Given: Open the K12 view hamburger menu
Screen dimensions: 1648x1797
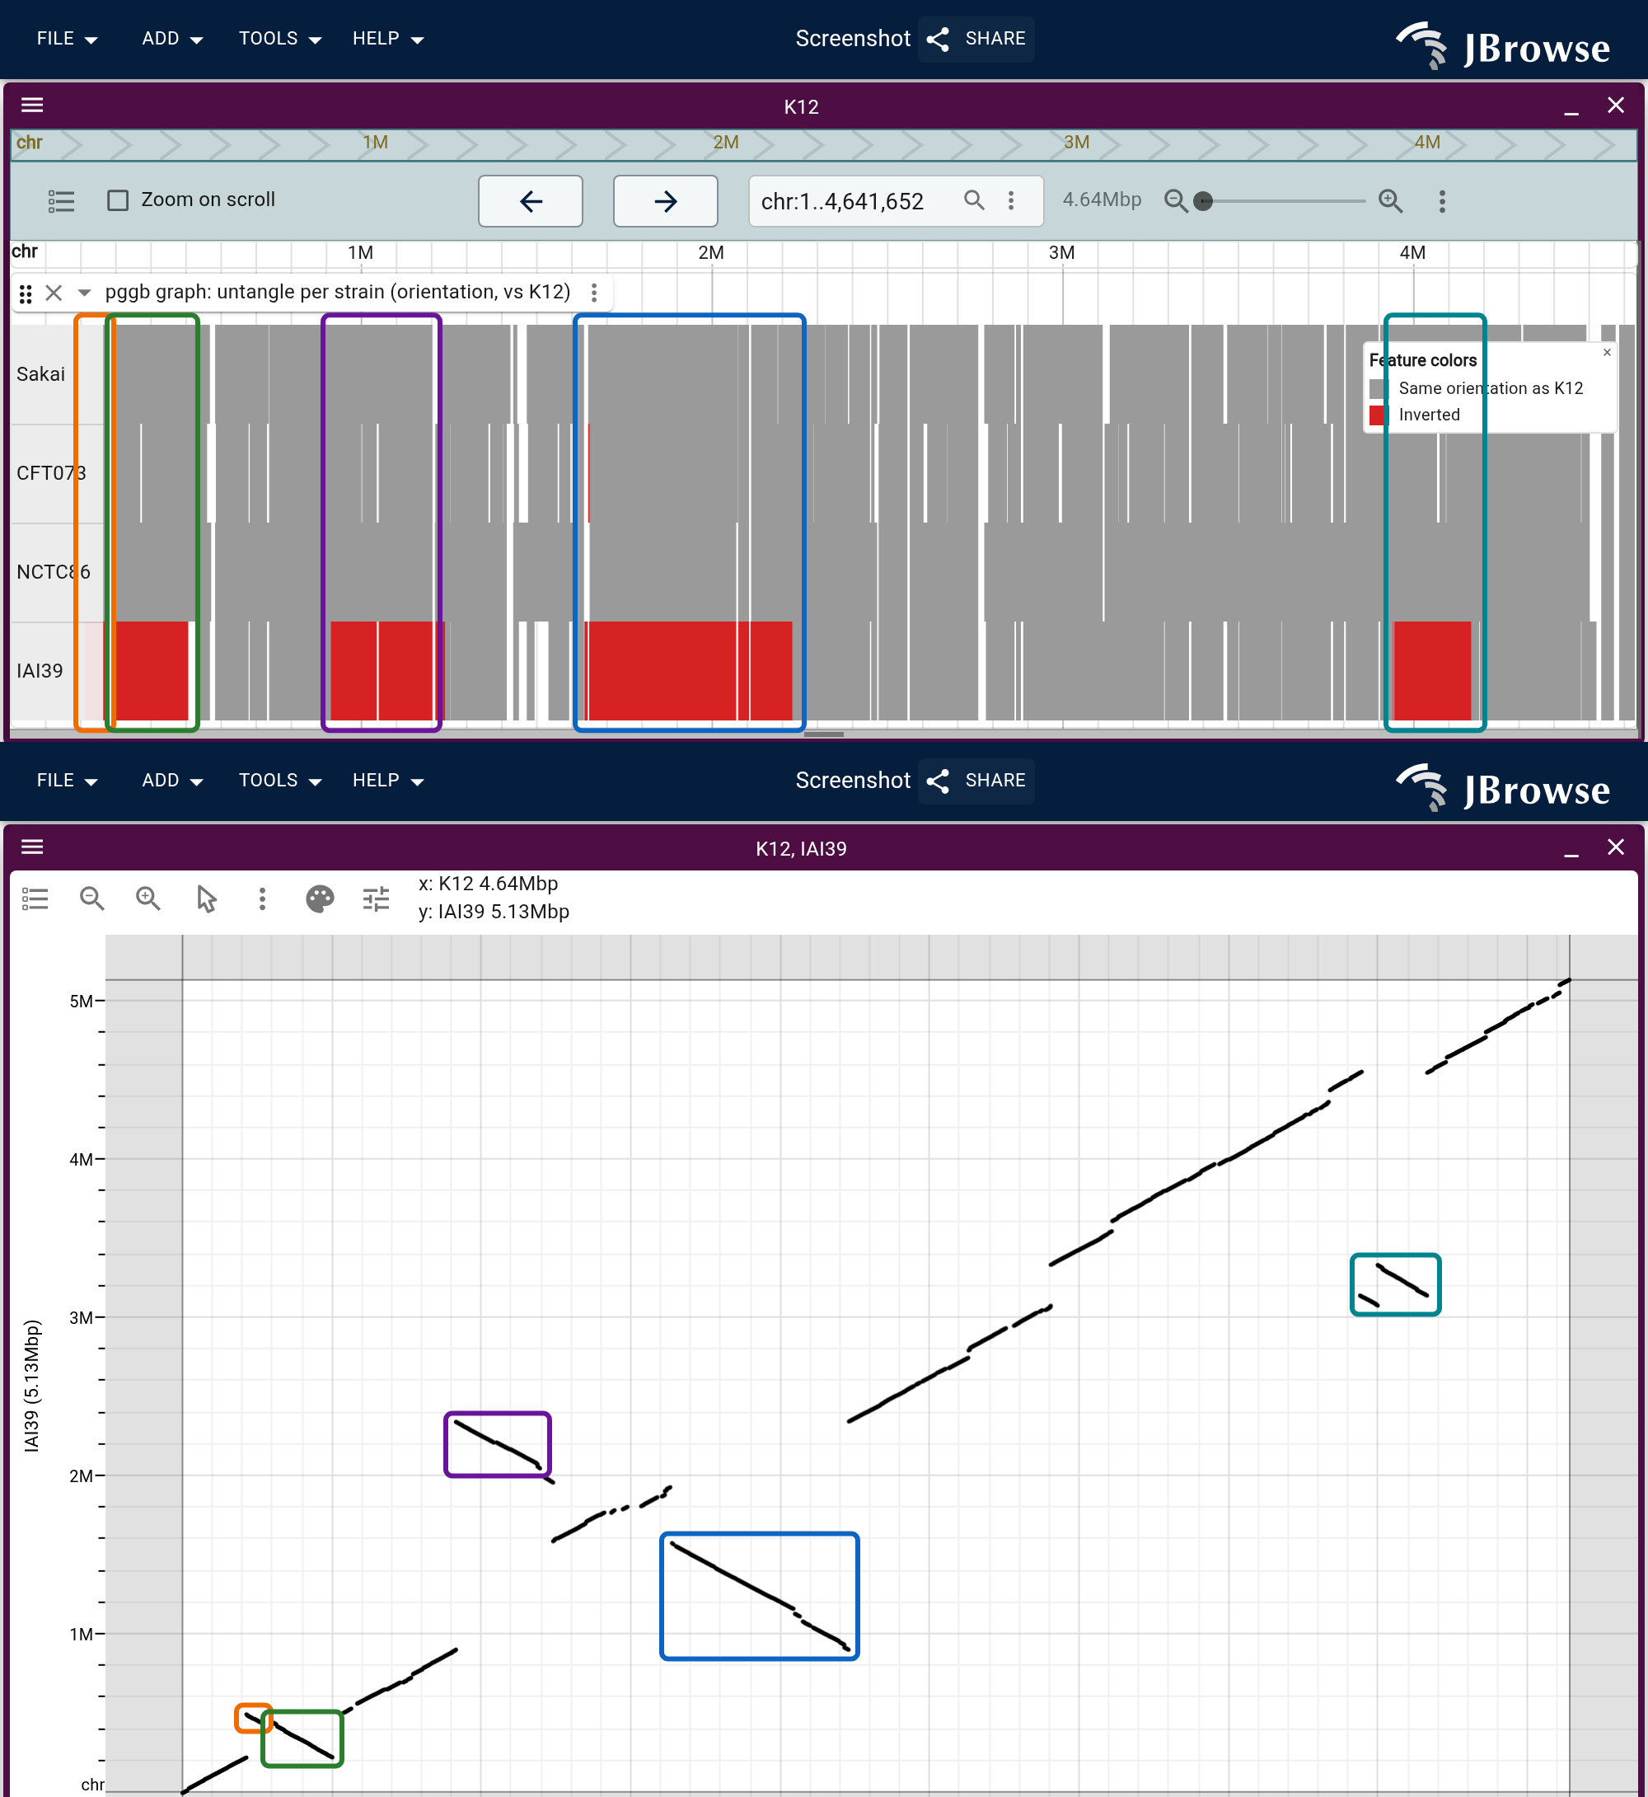Looking at the screenshot, I should [32, 106].
